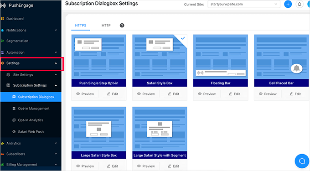Edit the Safari Style Box
The height and width of the screenshot is (171, 310).
(x=173, y=94)
